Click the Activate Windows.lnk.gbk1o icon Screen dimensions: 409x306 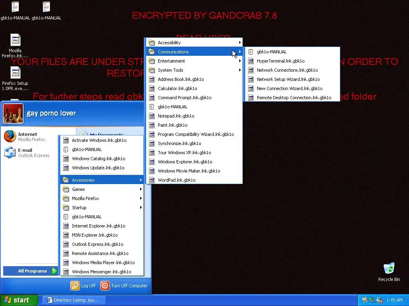point(66,140)
